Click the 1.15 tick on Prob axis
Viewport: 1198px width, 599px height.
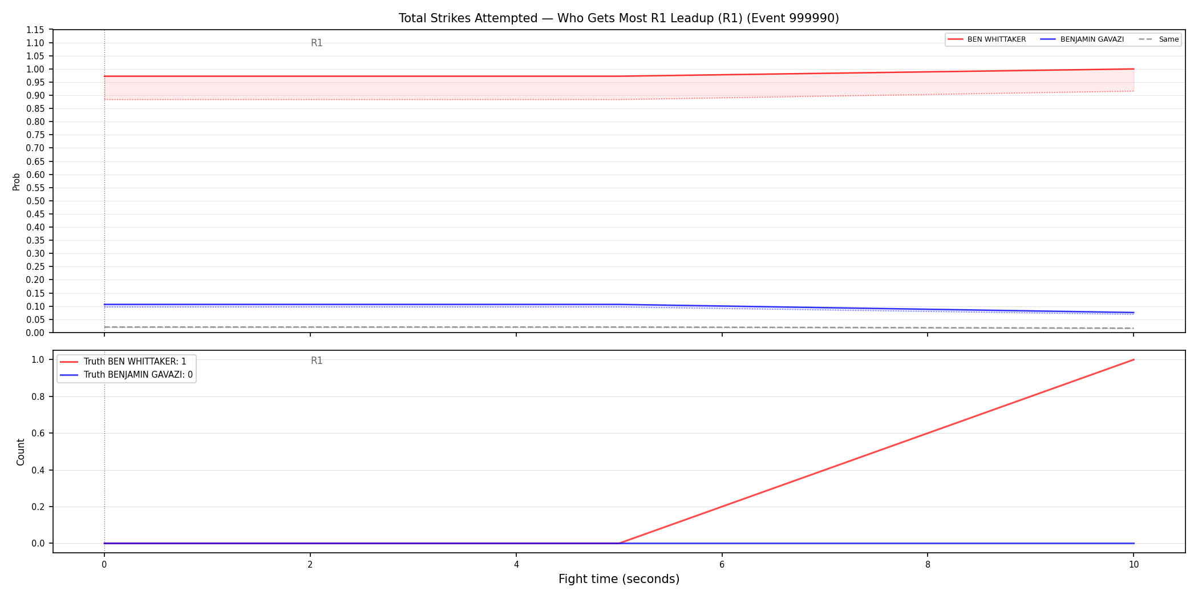click(35, 30)
